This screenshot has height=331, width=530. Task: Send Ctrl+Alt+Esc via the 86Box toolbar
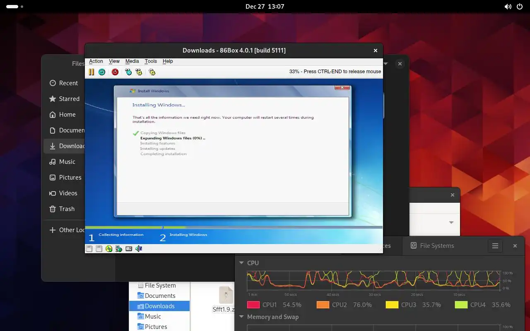pyautogui.click(x=139, y=72)
